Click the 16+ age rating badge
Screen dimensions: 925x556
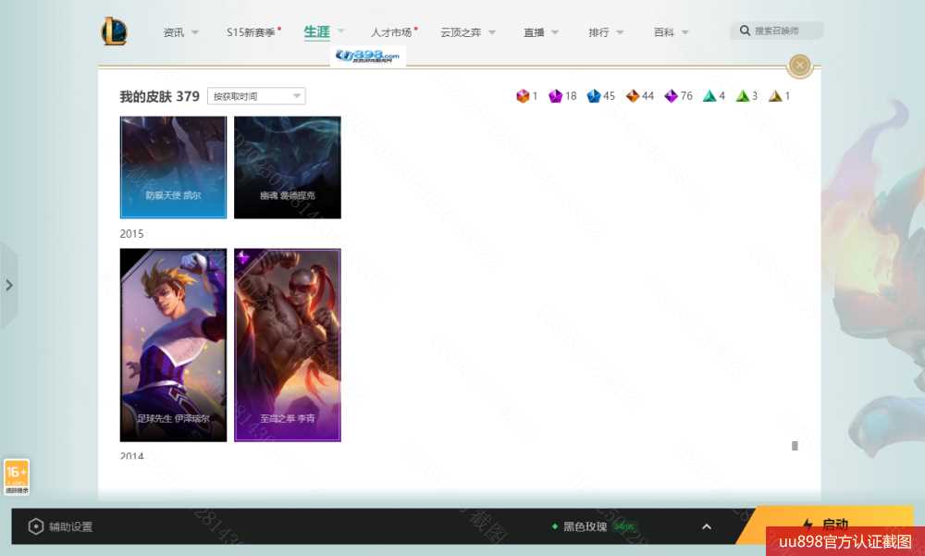[16, 477]
